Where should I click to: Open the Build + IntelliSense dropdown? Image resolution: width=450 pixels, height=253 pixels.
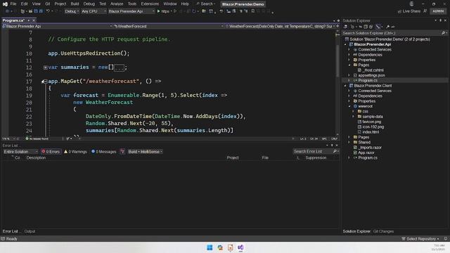[145, 152]
